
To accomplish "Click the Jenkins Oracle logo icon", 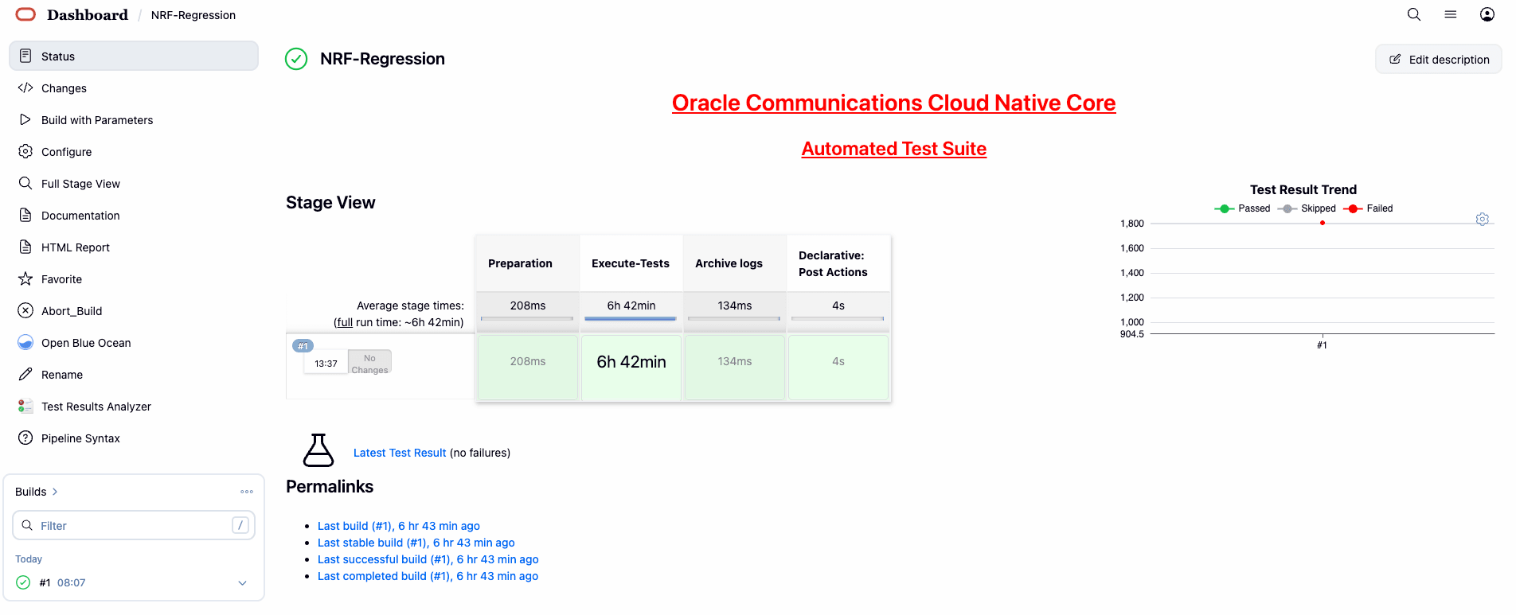I will pyautogui.click(x=25, y=14).
